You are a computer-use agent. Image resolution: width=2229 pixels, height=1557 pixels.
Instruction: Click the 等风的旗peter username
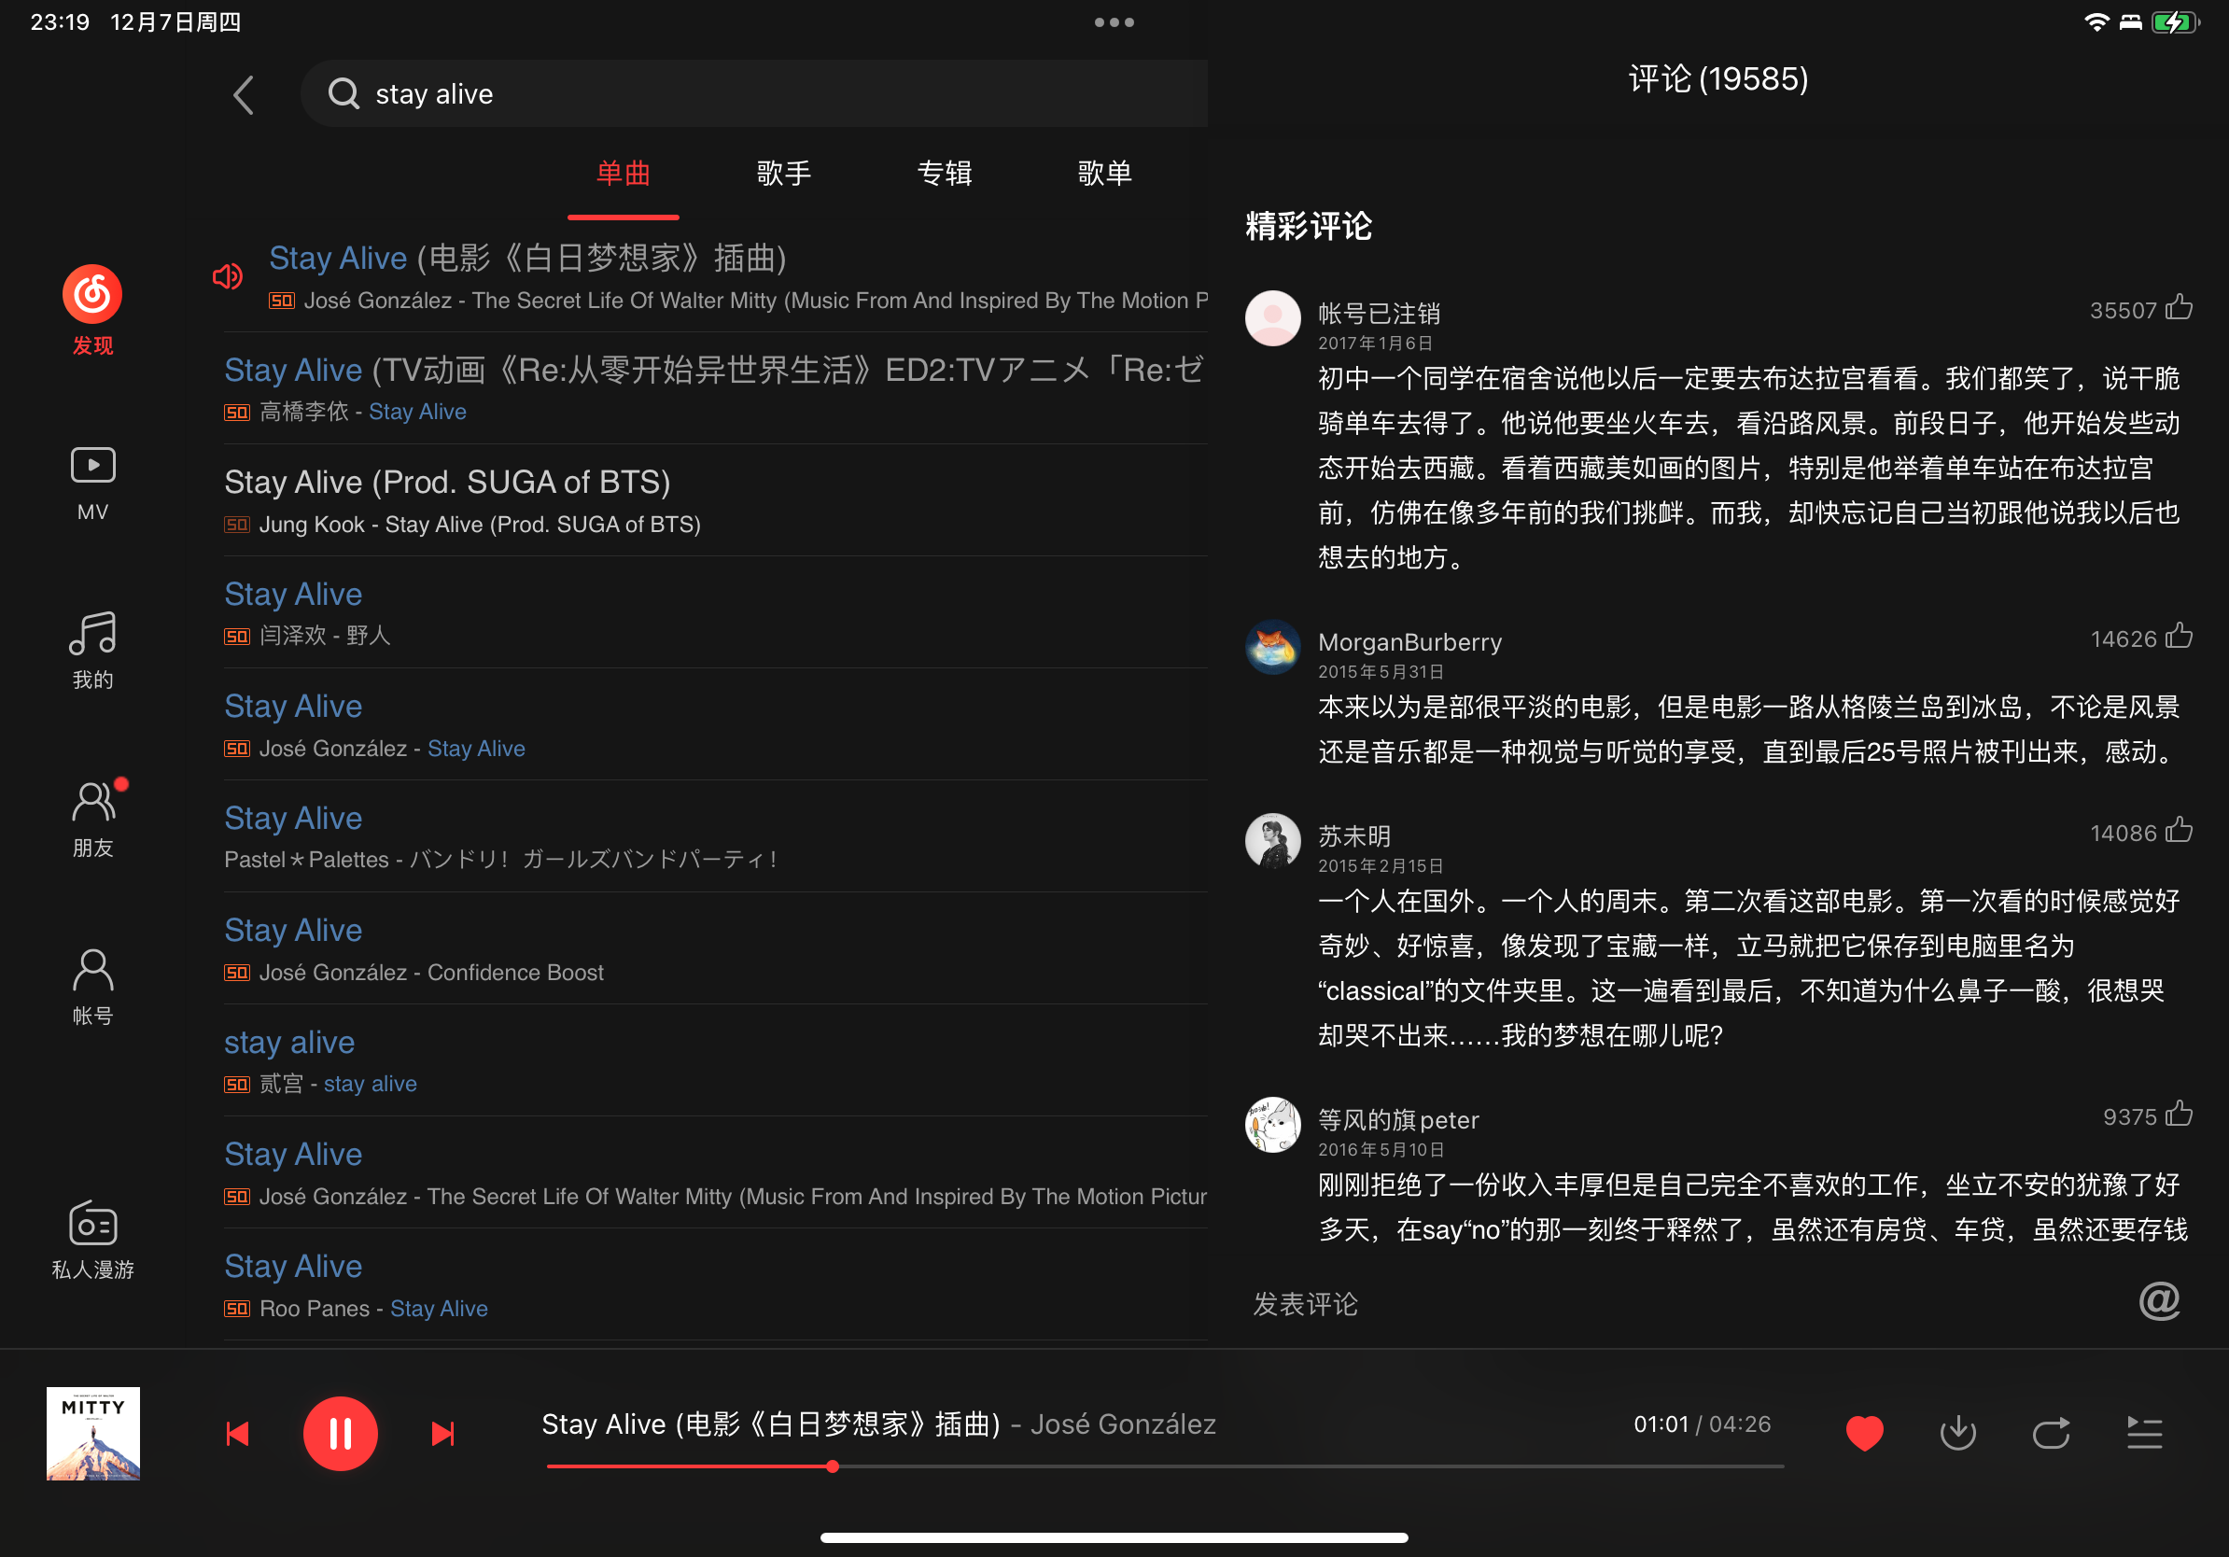click(x=1398, y=1119)
